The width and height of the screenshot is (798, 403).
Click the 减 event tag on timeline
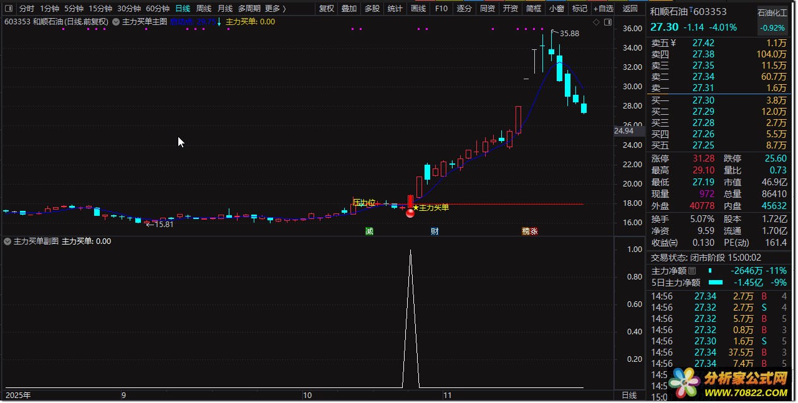click(x=369, y=231)
